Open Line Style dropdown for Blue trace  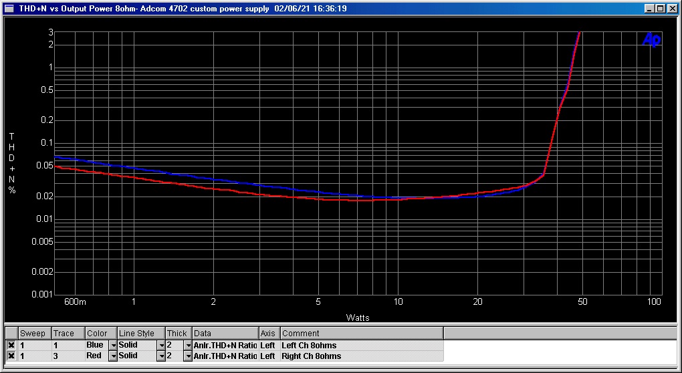point(161,345)
